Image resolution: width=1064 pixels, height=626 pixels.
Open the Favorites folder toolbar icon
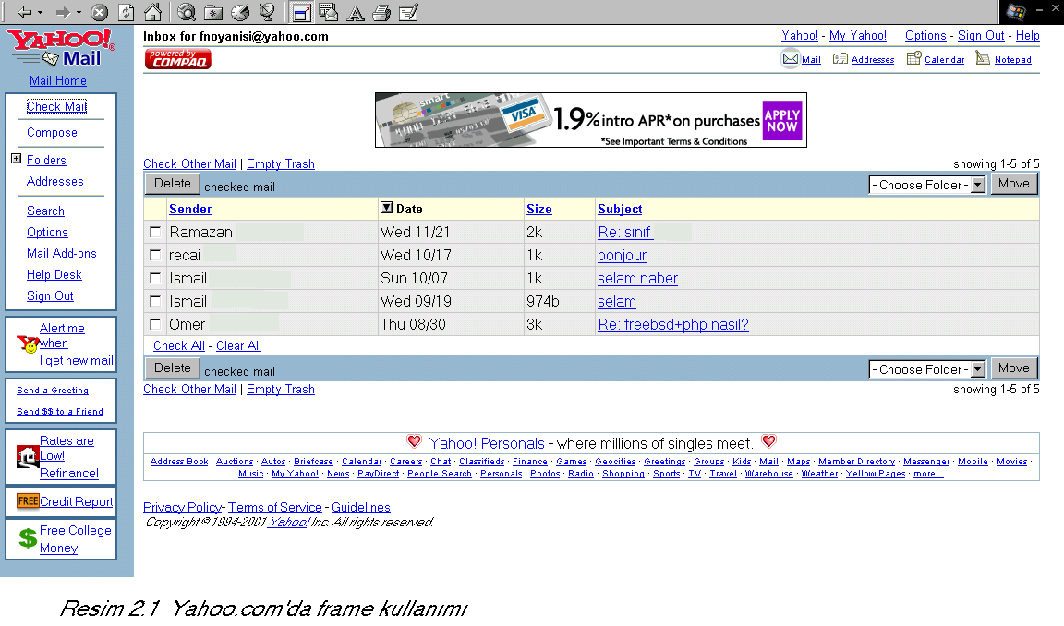coord(213,12)
